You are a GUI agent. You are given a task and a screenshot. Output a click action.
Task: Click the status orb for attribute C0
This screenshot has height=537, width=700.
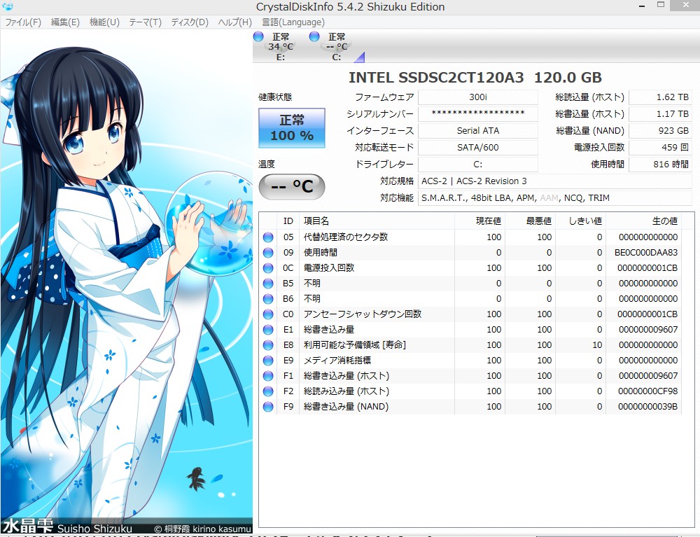[x=268, y=314]
